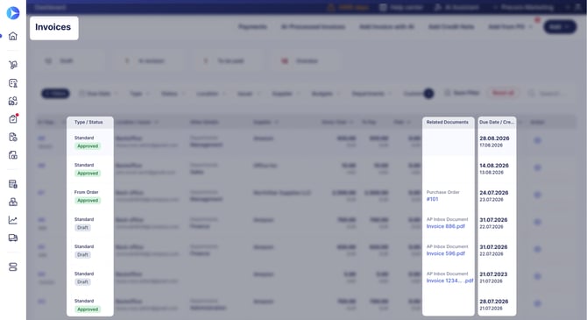
Task: Click the due date 24.07.2026
Action: click(494, 193)
